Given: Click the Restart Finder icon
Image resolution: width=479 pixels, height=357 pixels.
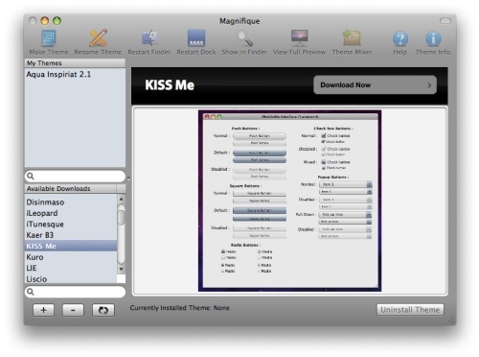Looking at the screenshot, I should click(149, 38).
